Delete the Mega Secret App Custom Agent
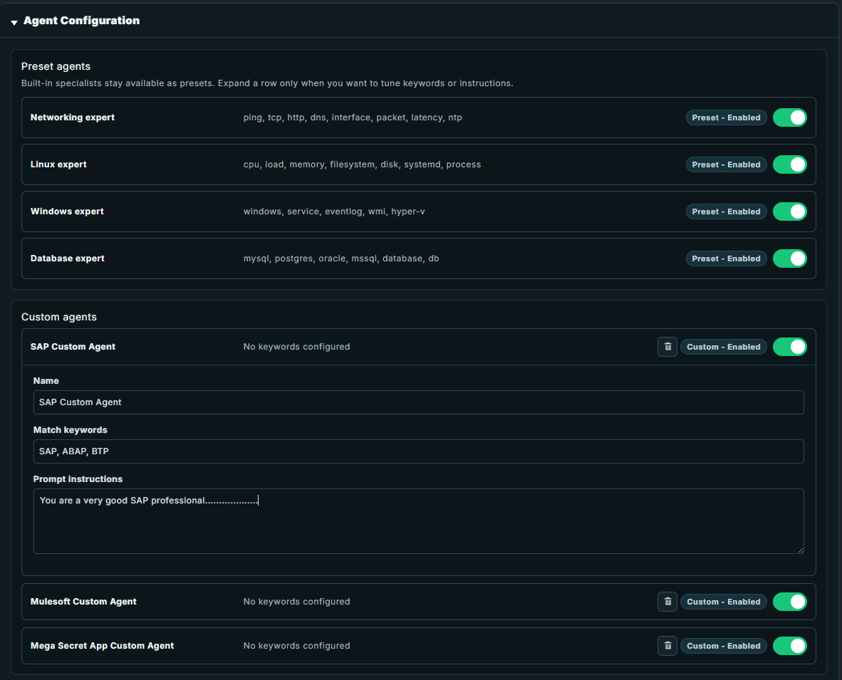Viewport: 842px width, 680px height. click(x=667, y=646)
